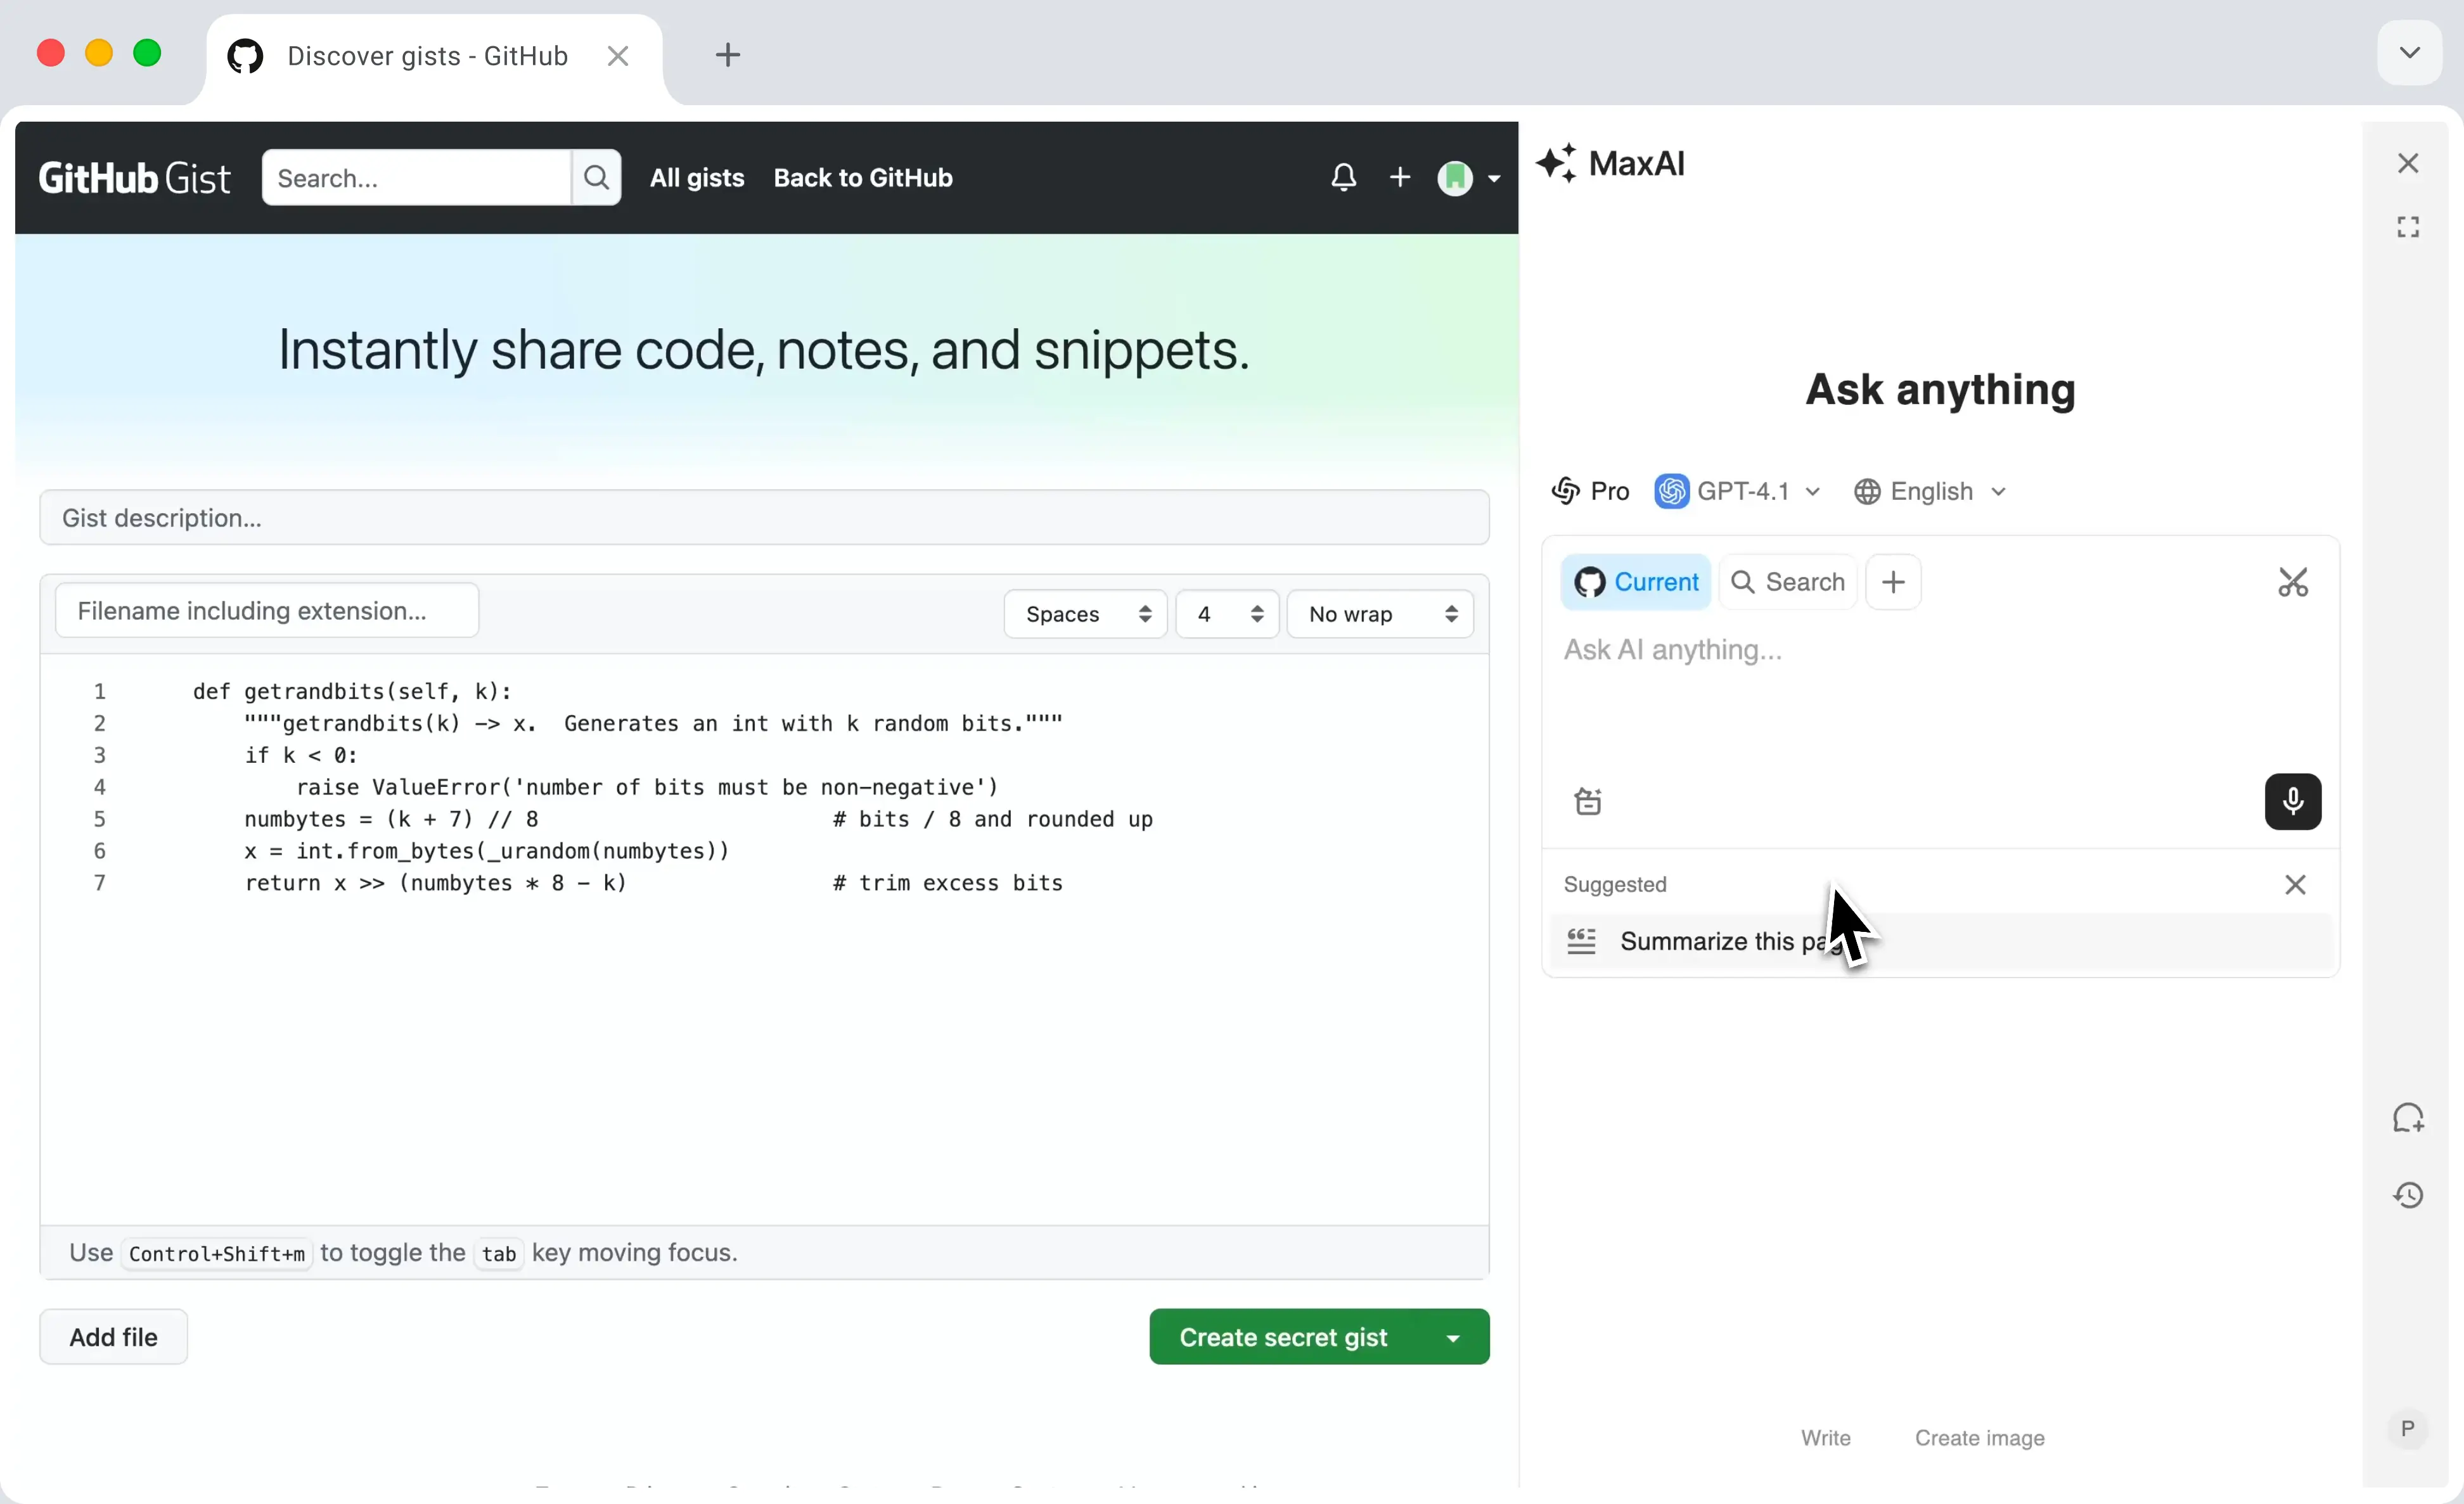This screenshot has height=1504, width=2464.
Task: Dismiss the Suggested section
Action: point(2295,884)
